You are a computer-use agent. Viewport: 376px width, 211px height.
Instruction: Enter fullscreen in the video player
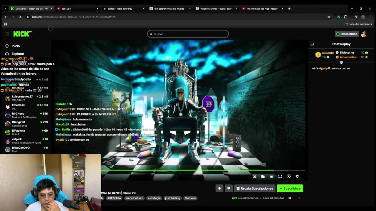pyautogui.click(x=280, y=176)
